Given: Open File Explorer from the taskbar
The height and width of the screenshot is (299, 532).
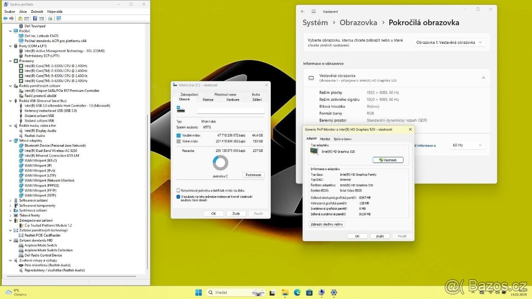Looking at the screenshot, I should pyautogui.click(x=285, y=292).
